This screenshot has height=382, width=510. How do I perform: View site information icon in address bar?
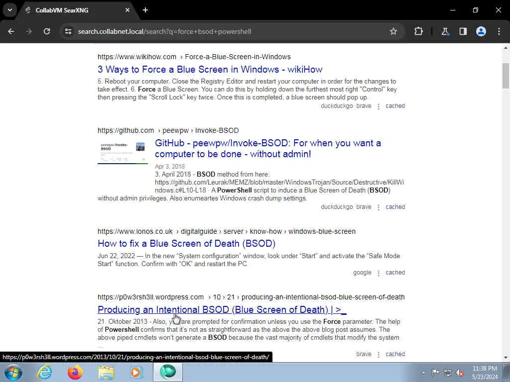pos(68,31)
